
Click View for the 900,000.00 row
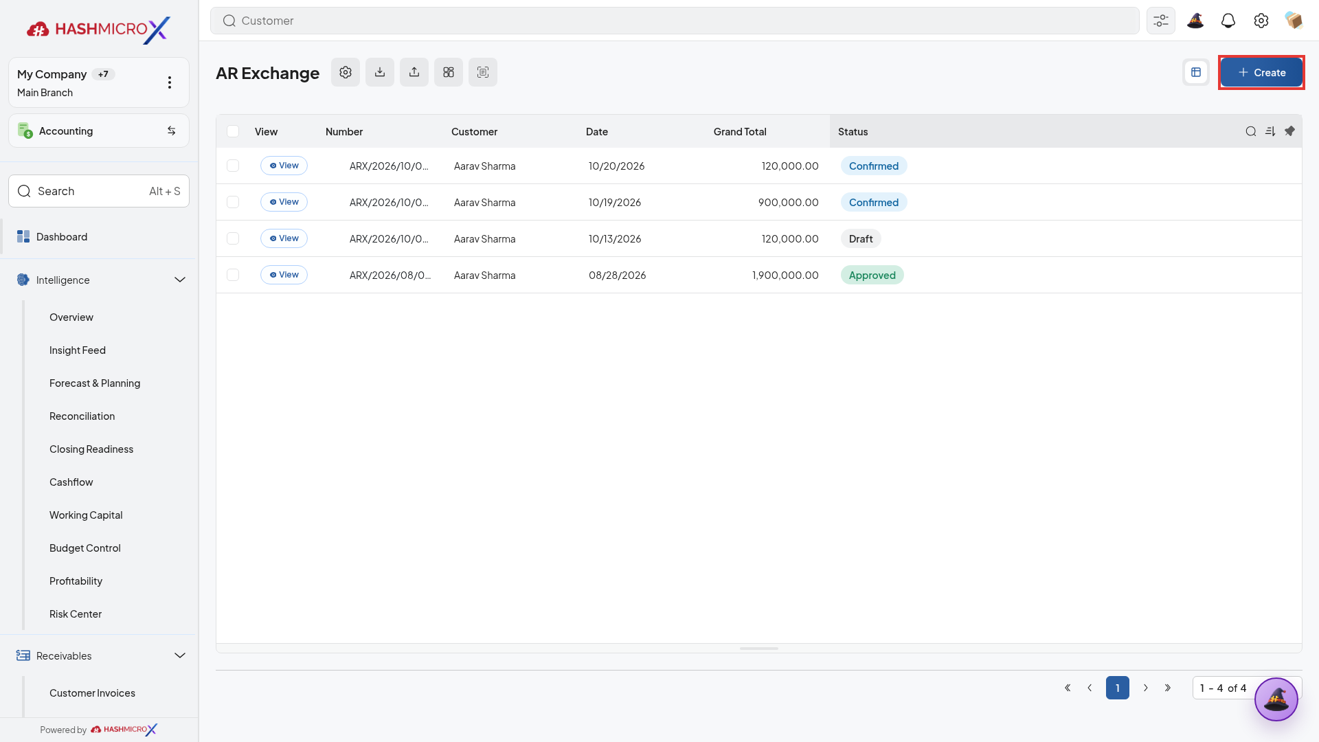[284, 202]
